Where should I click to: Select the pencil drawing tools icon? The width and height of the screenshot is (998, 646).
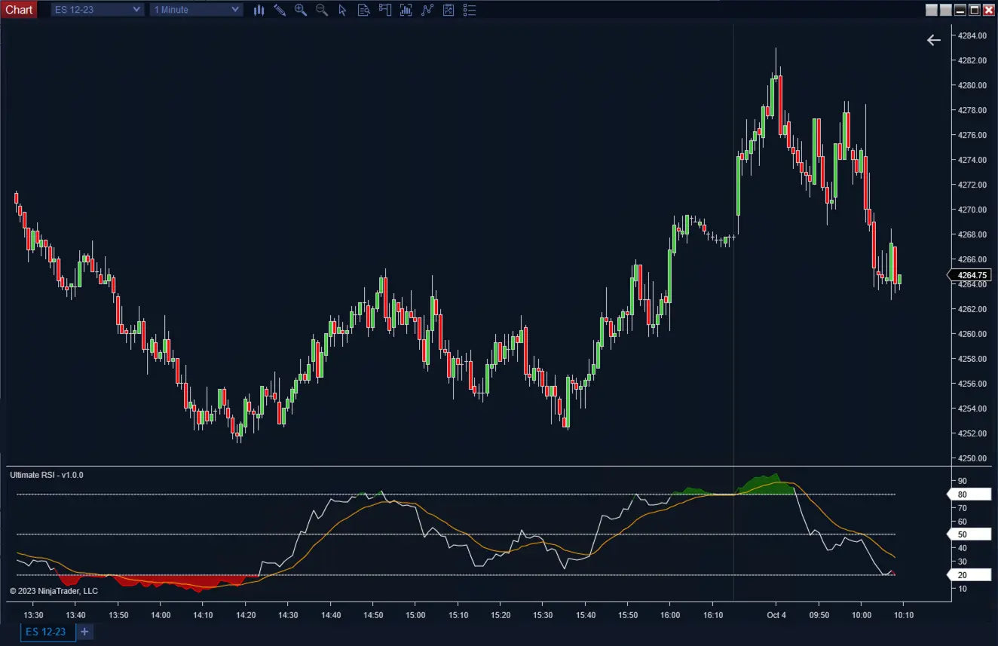[280, 10]
